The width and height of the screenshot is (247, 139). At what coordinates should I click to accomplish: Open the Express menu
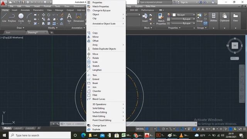139,6
